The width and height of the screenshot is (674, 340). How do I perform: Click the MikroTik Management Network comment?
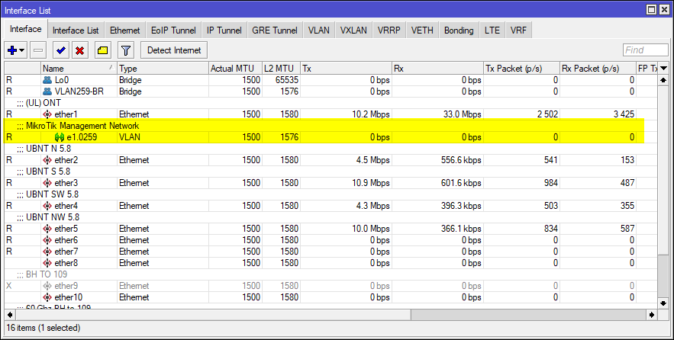tap(78, 126)
